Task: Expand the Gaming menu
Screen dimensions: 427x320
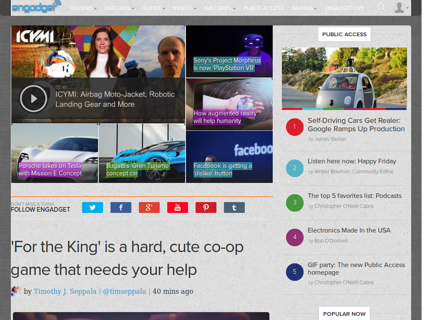Action: (x=304, y=8)
